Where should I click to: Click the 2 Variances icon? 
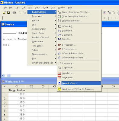click(59, 67)
